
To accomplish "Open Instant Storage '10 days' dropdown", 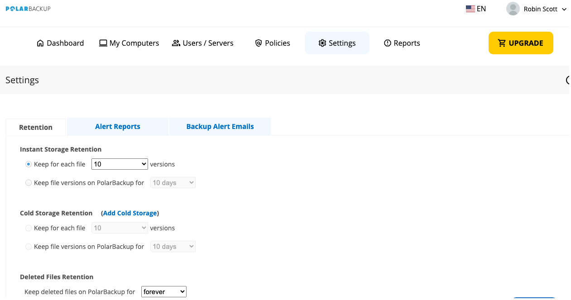I will pyautogui.click(x=173, y=183).
